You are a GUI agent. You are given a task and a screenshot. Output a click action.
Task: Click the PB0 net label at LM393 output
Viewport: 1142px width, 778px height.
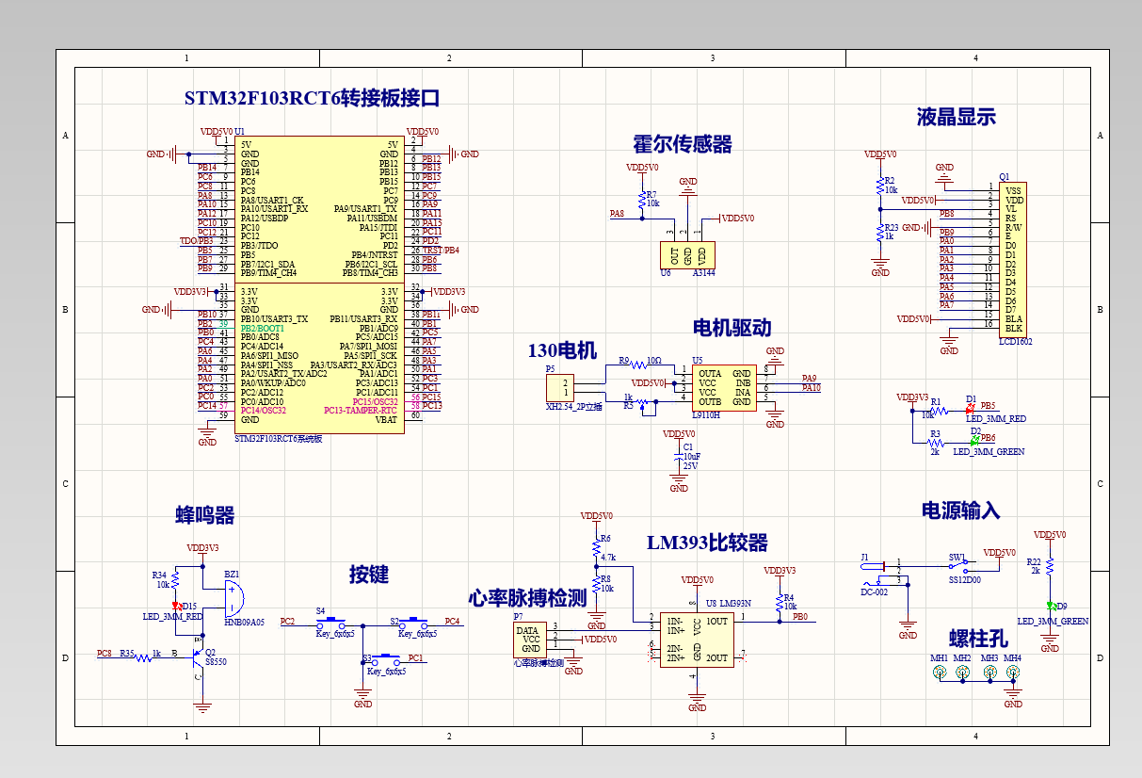coord(799,617)
